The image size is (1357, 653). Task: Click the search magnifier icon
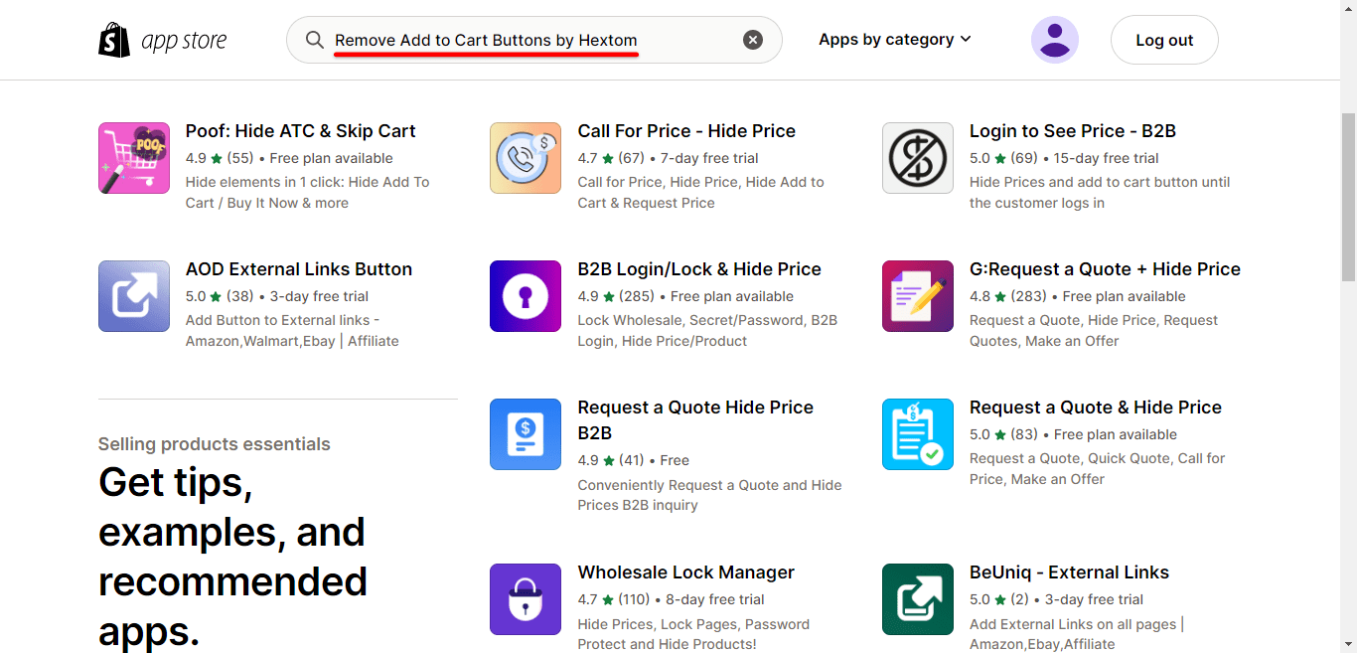pos(315,40)
